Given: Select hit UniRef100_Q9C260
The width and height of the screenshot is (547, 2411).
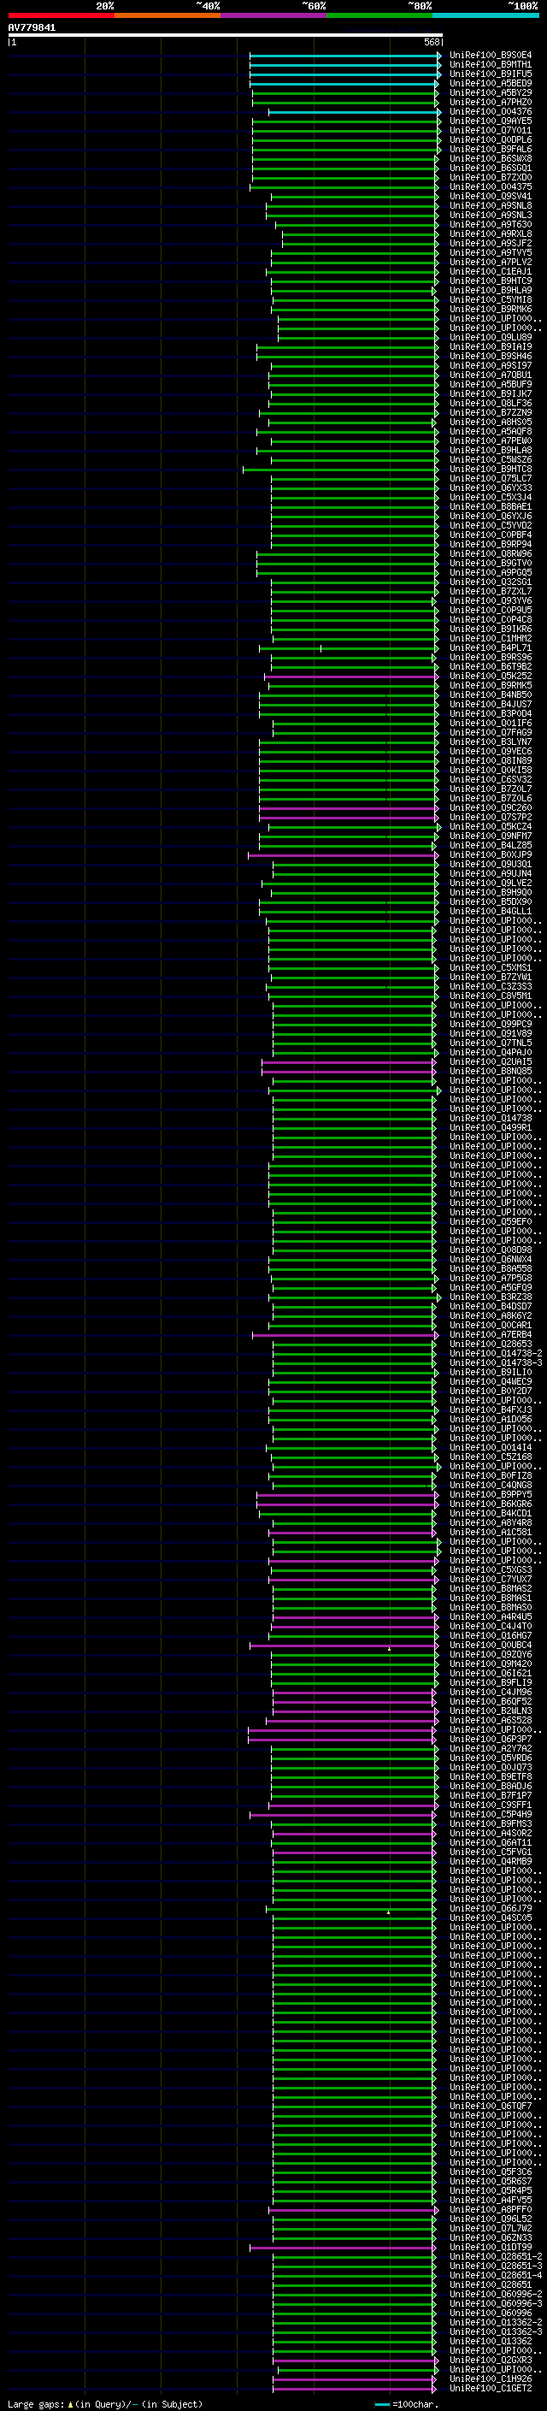Looking at the screenshot, I should 491,809.
